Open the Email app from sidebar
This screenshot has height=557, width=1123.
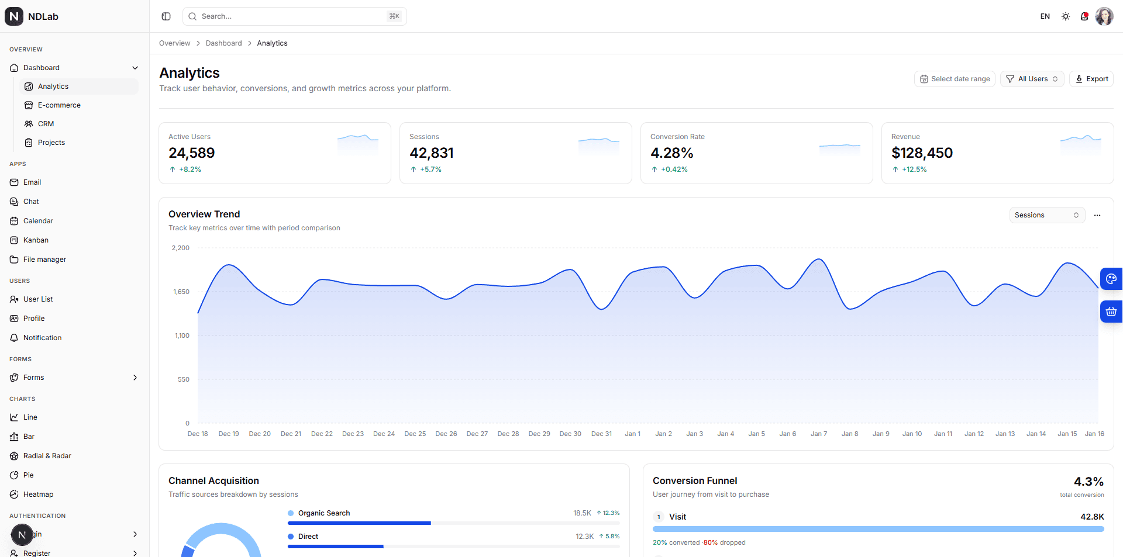tap(33, 182)
